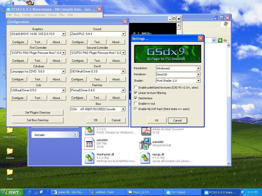The image size is (262, 196).
Task: Click Set Bios Directory button
Action: coord(38,120)
